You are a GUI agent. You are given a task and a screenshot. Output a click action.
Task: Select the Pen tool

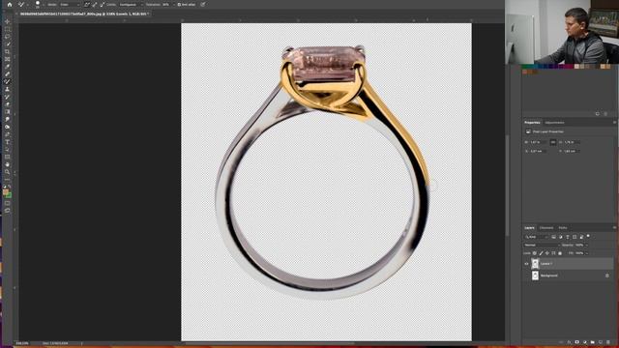(7, 134)
